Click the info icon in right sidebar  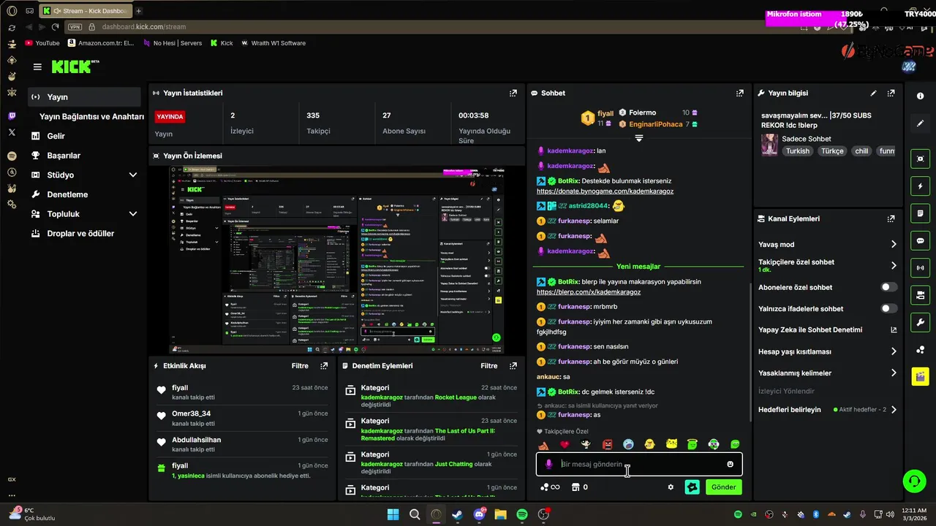tap(920, 96)
